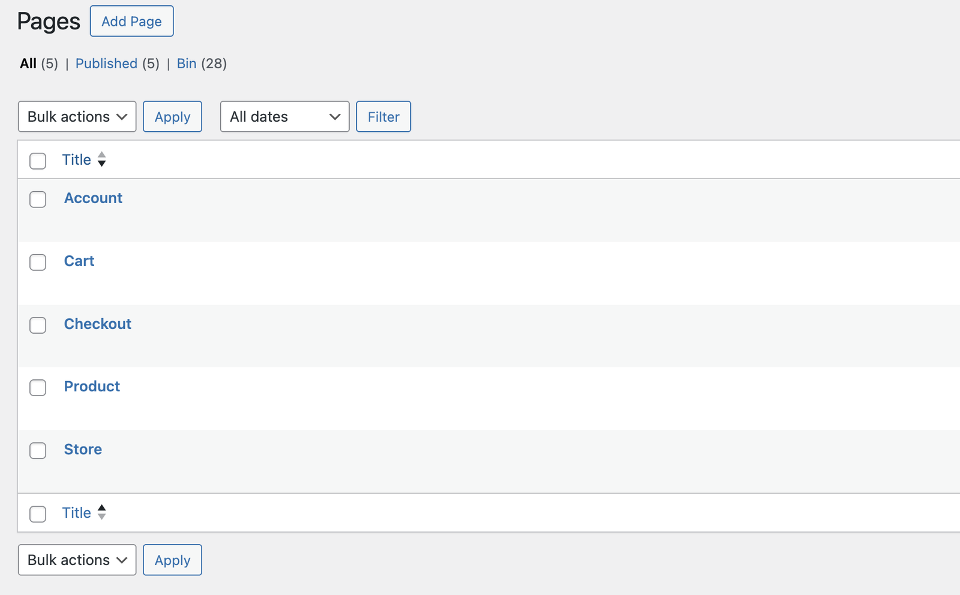960x595 pixels.
Task: Open the bottom Bulk actions dropdown
Action: [x=77, y=560]
